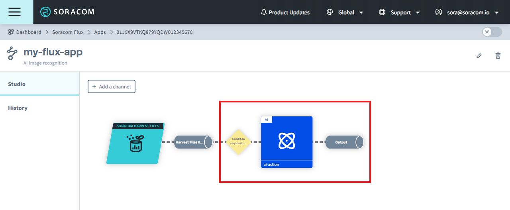Click the Dashboard grid icon in breadcrumb
This screenshot has height=210, width=510.
tap(11, 32)
